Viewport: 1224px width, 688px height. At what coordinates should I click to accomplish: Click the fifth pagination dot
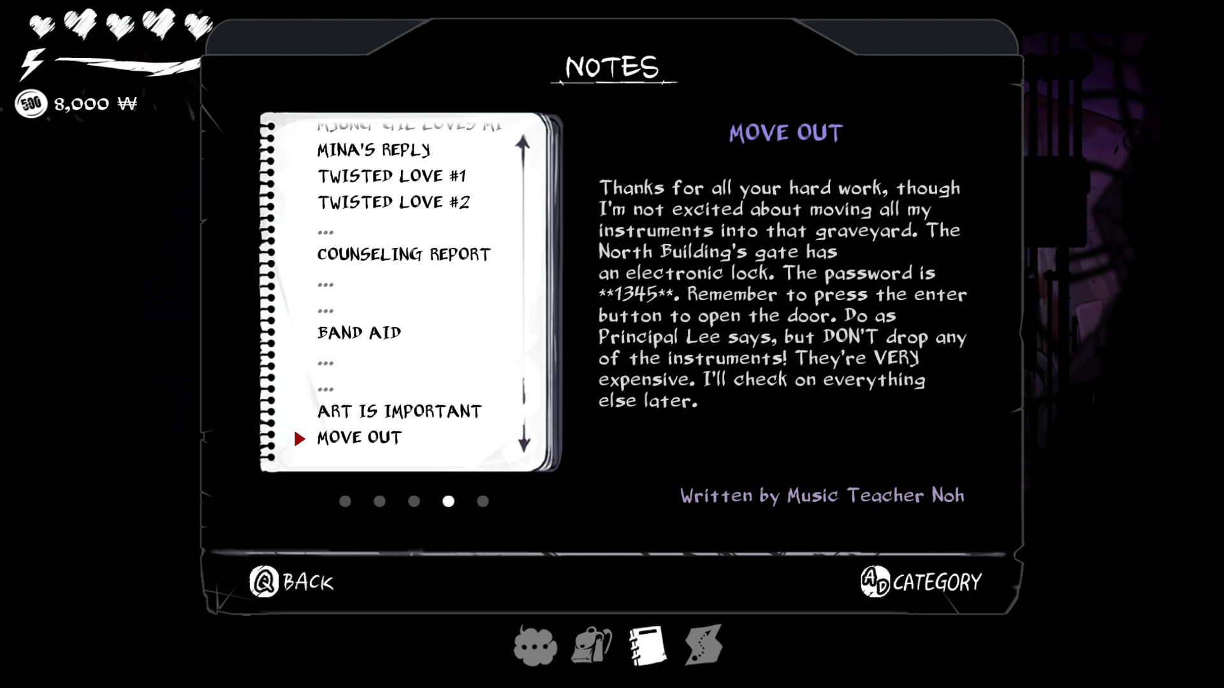point(482,501)
